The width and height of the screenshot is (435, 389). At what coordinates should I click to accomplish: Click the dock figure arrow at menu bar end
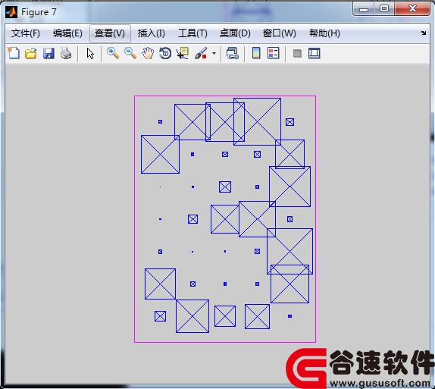point(423,33)
